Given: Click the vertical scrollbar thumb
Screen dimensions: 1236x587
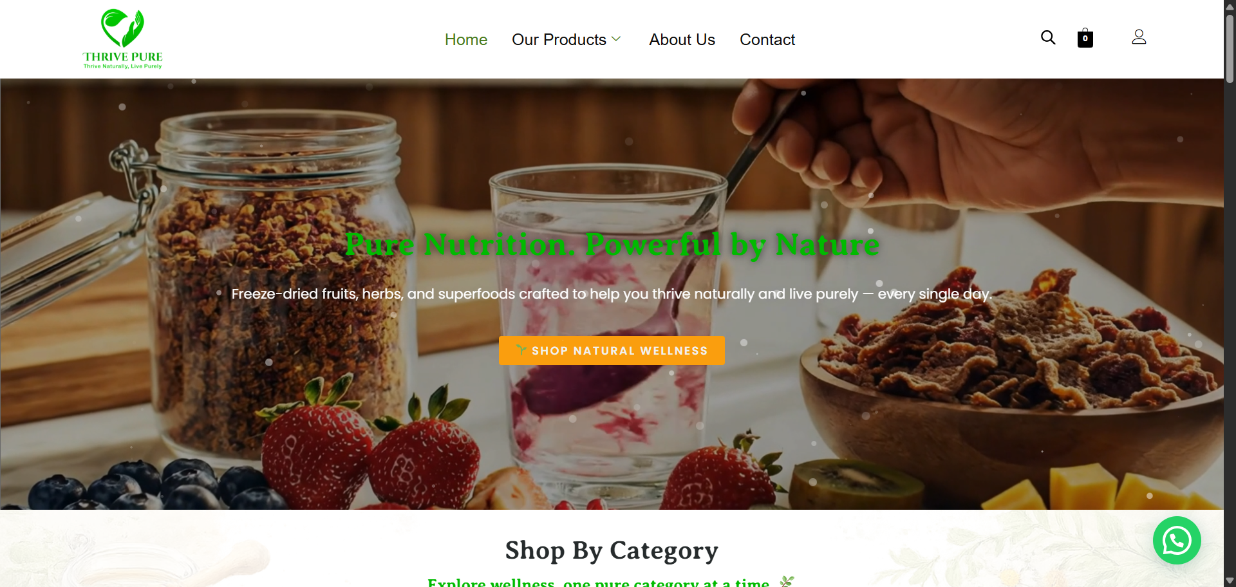Looking at the screenshot, I should [x=1230, y=48].
